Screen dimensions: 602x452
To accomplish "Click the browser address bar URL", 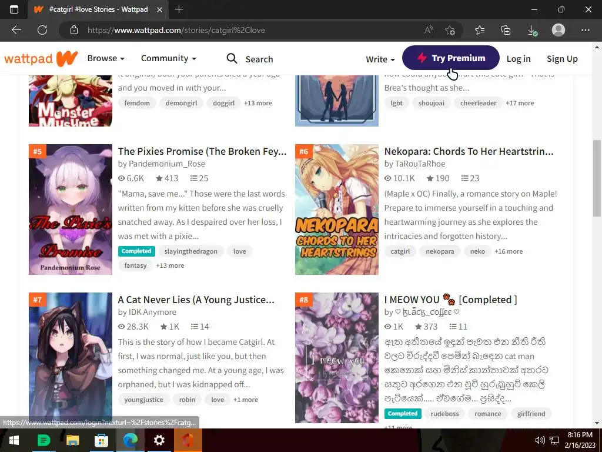I will click(176, 30).
